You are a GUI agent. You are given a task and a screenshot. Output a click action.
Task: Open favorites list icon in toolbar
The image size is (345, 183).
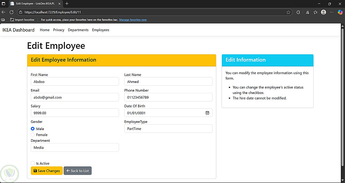point(316,12)
